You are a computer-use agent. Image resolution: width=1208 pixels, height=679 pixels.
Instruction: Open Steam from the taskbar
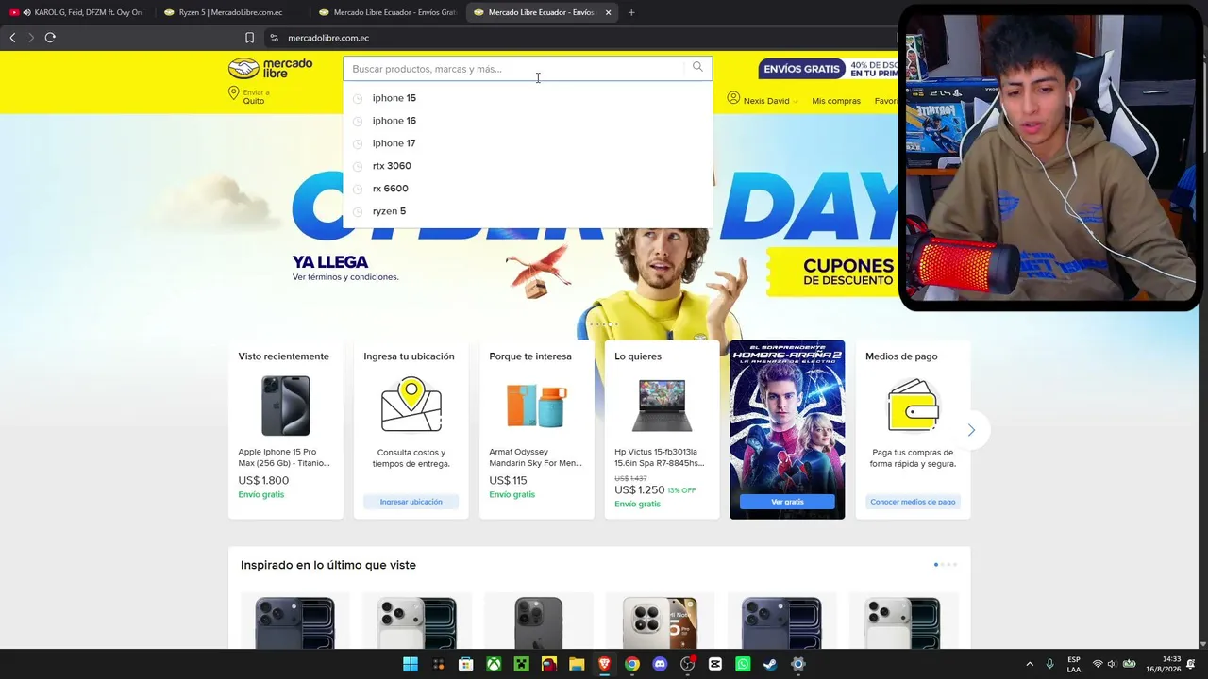coord(770,664)
